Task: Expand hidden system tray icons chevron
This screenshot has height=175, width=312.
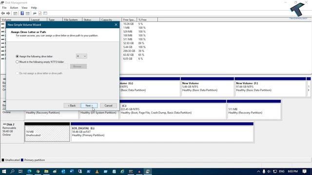Action: coord(258,172)
